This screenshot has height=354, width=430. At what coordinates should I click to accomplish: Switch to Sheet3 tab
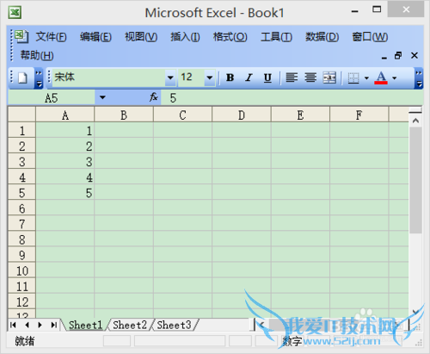174,325
